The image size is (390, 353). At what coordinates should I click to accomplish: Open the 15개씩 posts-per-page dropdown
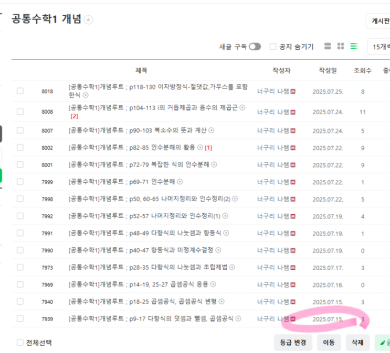378,47
